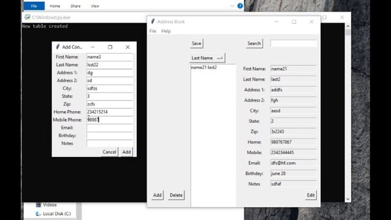391x220 pixels.
Task: Click the py.exe console window icon
Action: click(x=27, y=17)
